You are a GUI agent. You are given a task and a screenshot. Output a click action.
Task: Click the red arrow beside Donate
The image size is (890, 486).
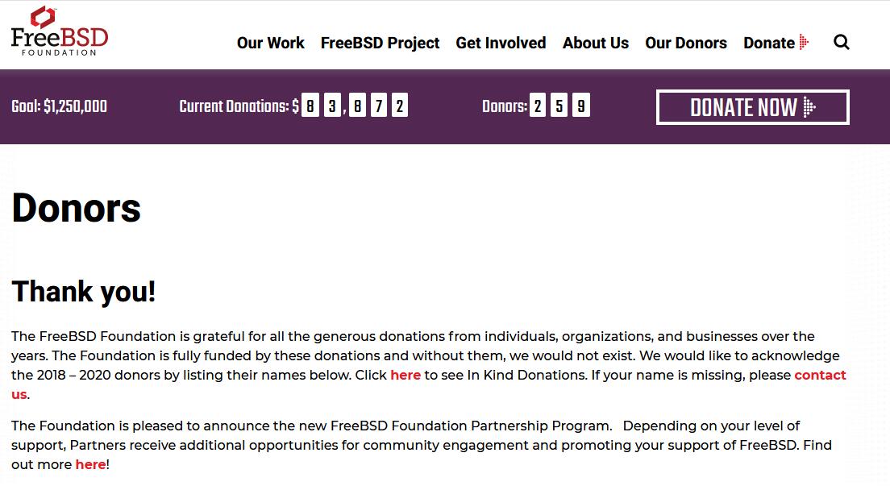click(x=804, y=42)
